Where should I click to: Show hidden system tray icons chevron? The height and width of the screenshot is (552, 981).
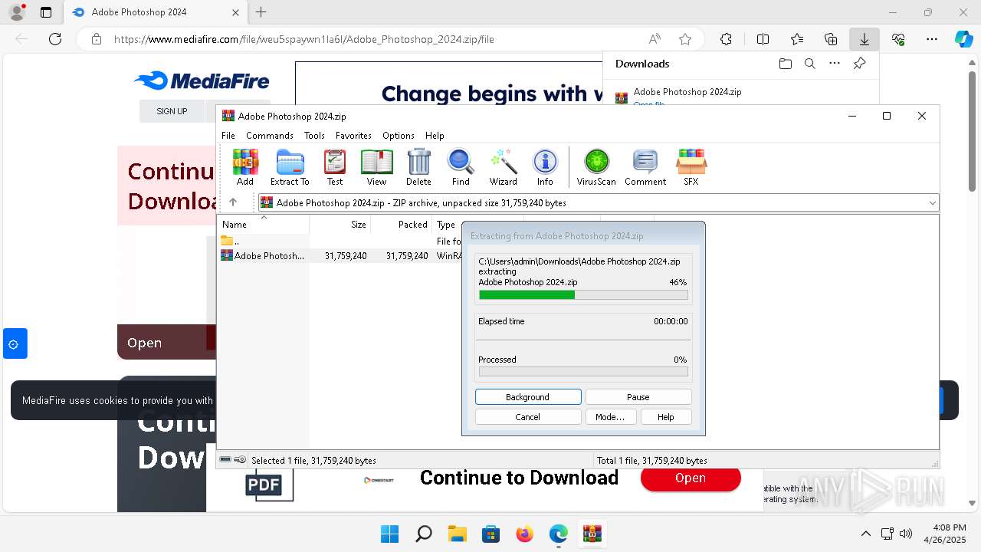[x=866, y=534]
